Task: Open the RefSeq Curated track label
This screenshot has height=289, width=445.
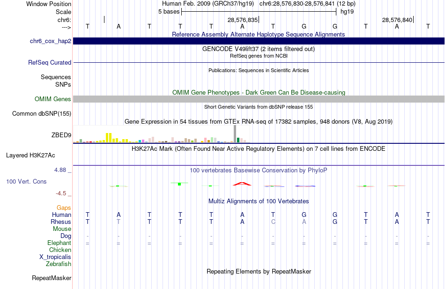Action: tap(50, 62)
